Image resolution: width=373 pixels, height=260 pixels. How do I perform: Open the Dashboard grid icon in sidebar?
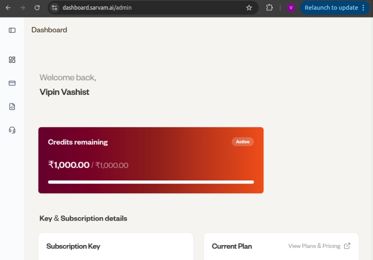pyautogui.click(x=12, y=60)
